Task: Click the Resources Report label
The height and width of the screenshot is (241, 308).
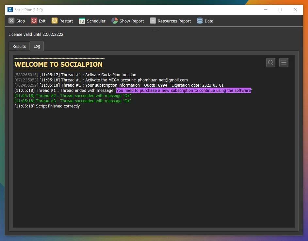Action: [x=174, y=21]
